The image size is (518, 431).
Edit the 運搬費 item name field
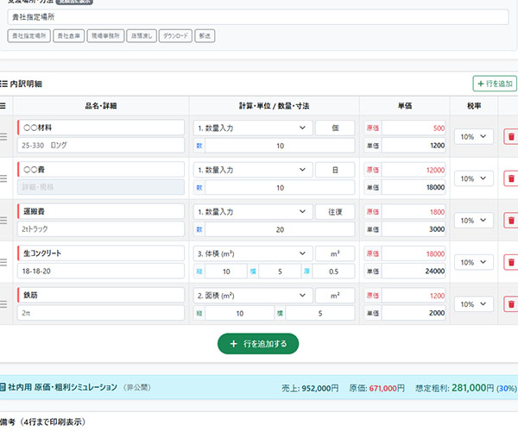[x=101, y=211]
